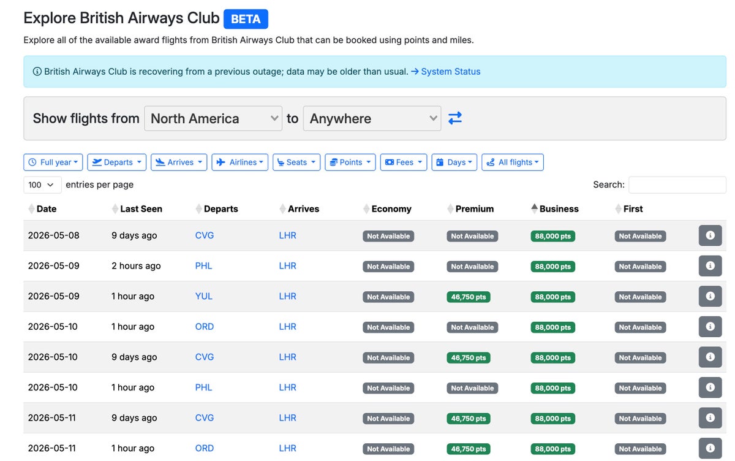
Task: Open the Seats filter menu
Action: tap(296, 162)
